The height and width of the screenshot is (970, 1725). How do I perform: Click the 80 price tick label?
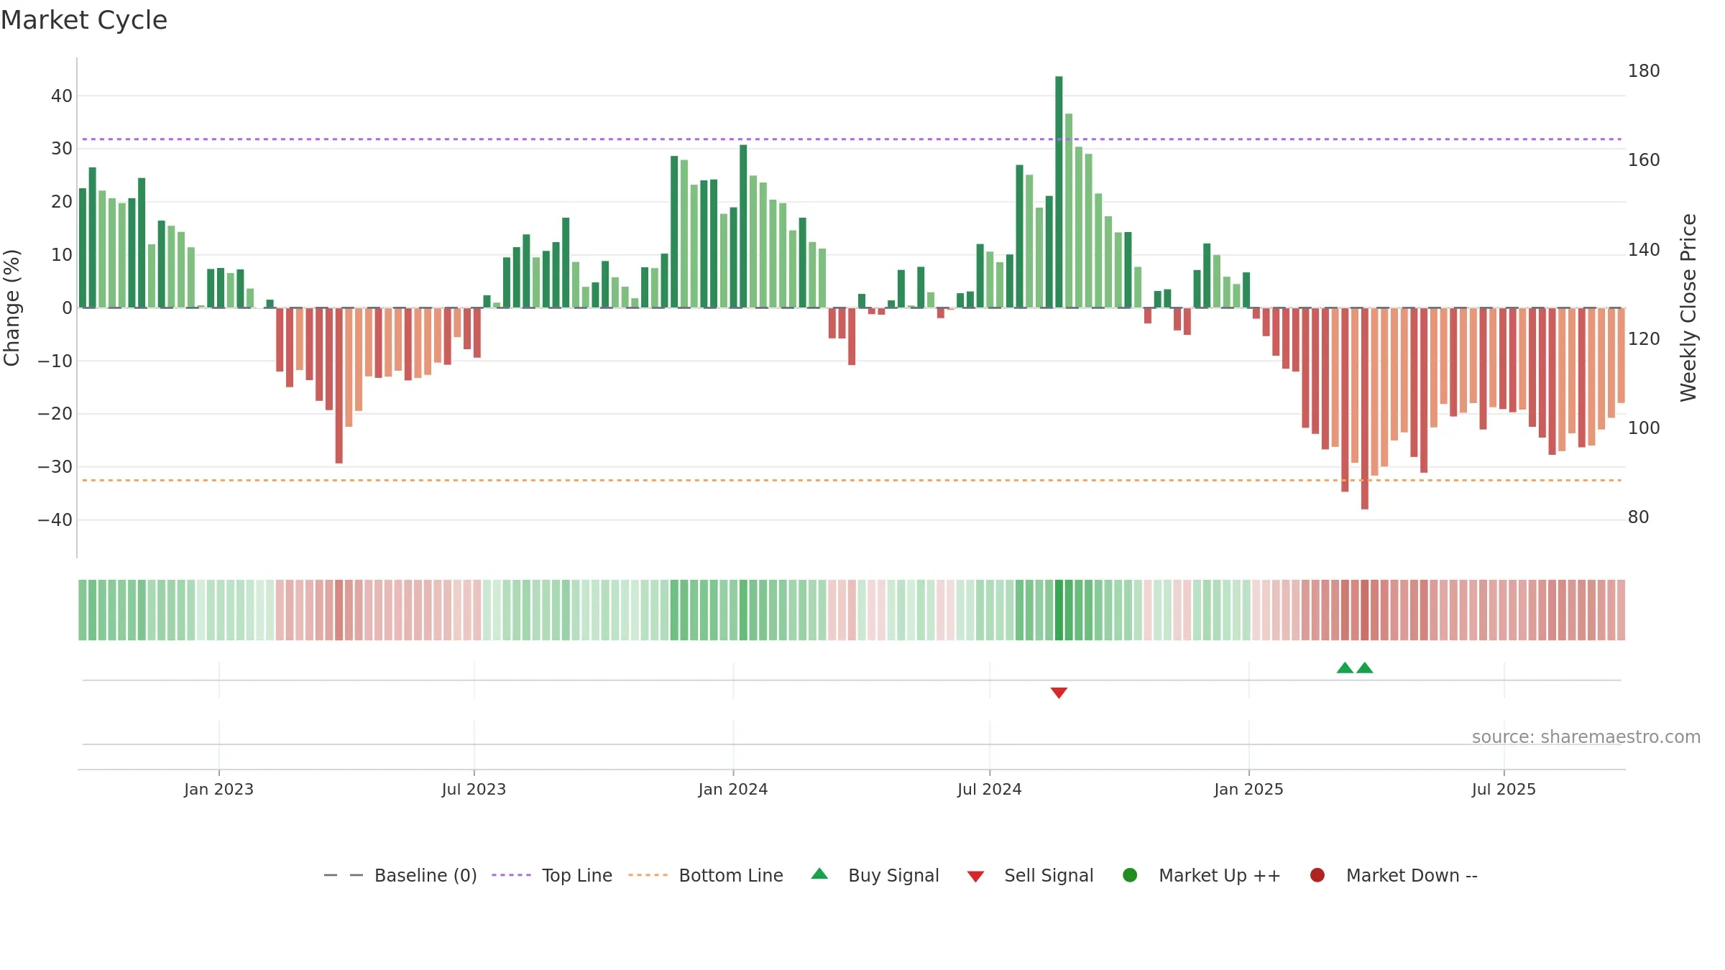[x=1638, y=517]
